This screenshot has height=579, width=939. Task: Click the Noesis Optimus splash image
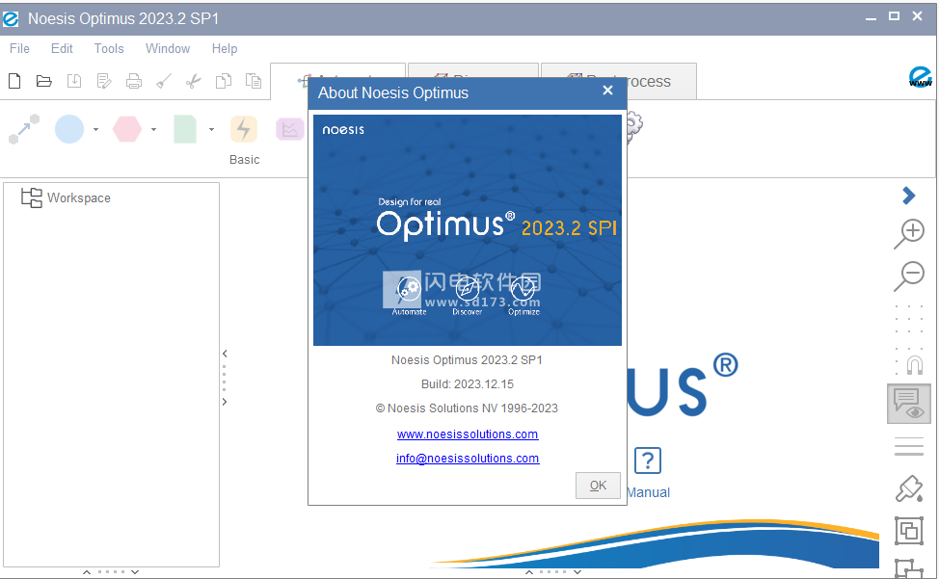pyautogui.click(x=468, y=230)
